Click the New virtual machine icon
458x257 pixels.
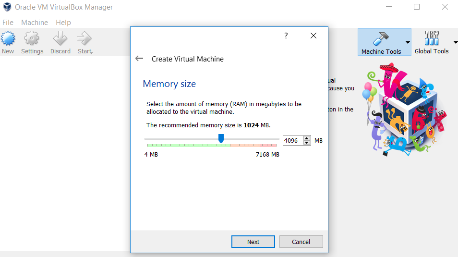click(x=8, y=38)
